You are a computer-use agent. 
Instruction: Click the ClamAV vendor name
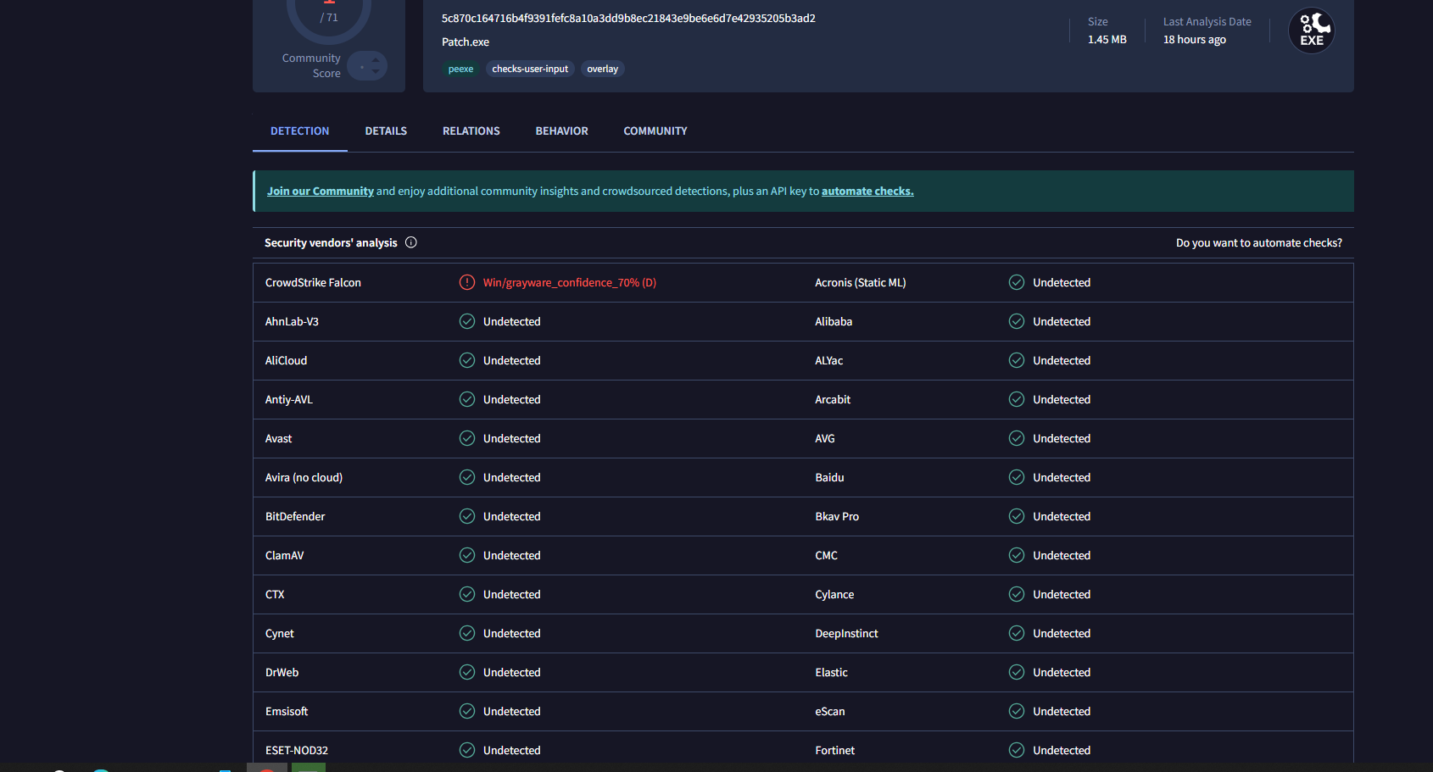coord(284,556)
